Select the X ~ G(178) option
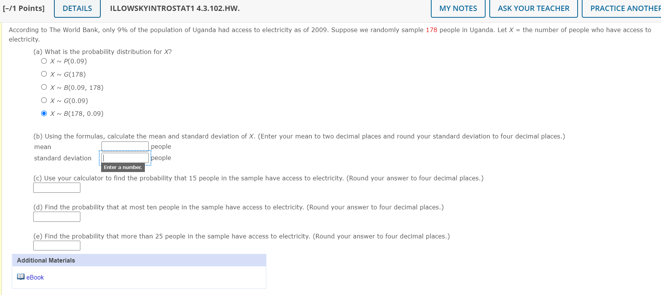The height and width of the screenshot is (295, 661). (44, 74)
